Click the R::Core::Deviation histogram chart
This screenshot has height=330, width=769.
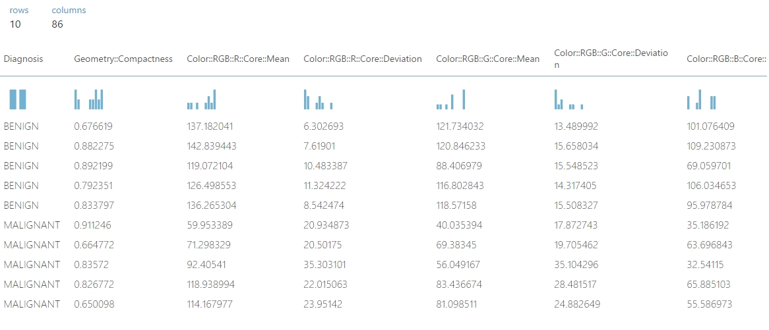click(319, 99)
